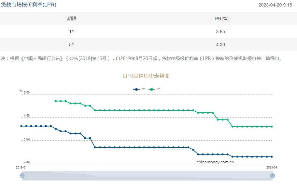The width and height of the screenshot is (297, 187).
Task: Click the green 5Y legend marker icon
Action: [151, 89]
